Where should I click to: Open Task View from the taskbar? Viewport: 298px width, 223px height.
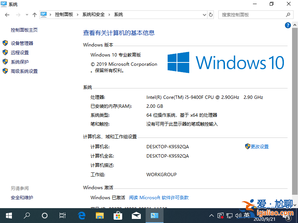63,215
